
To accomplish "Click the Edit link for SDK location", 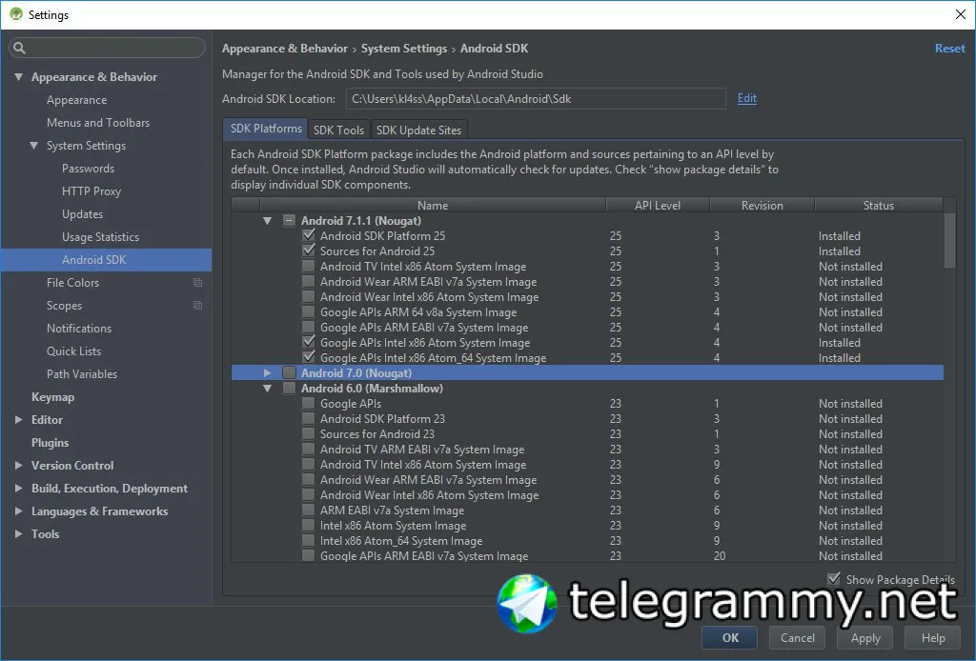I will (747, 98).
